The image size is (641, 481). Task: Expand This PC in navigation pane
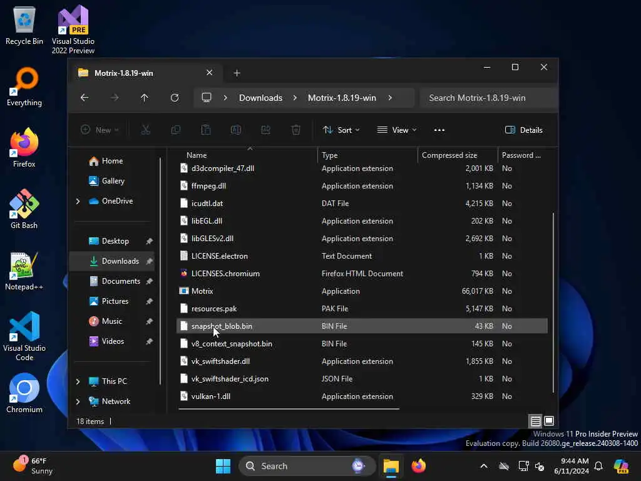pyautogui.click(x=78, y=381)
